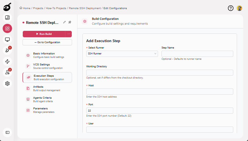Open Basic Information section
The image size is (248, 141).
47,55
